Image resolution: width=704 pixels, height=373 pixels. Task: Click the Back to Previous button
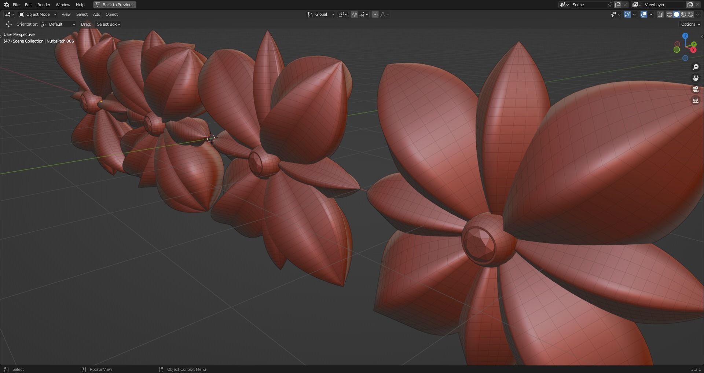click(x=114, y=5)
